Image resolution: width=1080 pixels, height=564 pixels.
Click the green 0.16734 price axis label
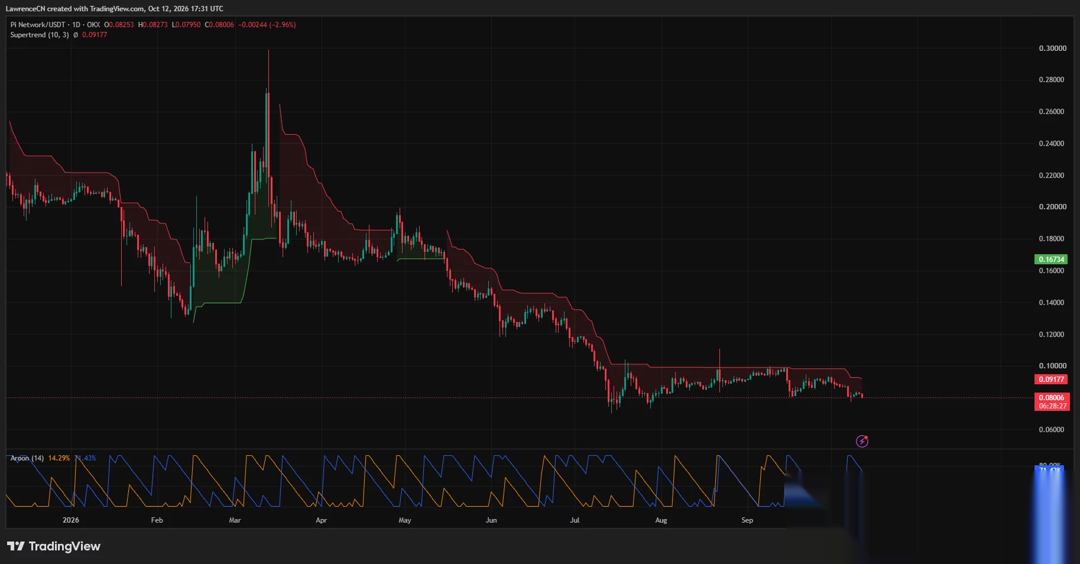[1052, 260]
